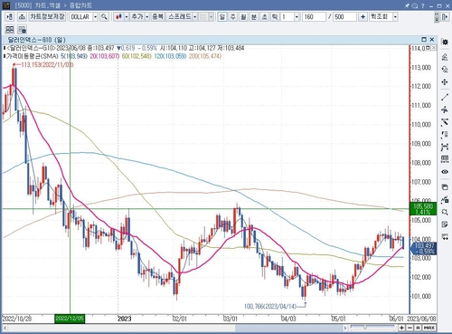Image resolution: width=452 pixels, height=334 pixels.
Task: Adjust the zoom slider at bottom right
Action: tap(365, 327)
